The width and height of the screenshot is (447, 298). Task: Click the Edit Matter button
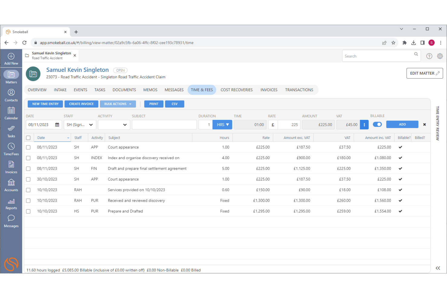tap(425, 73)
